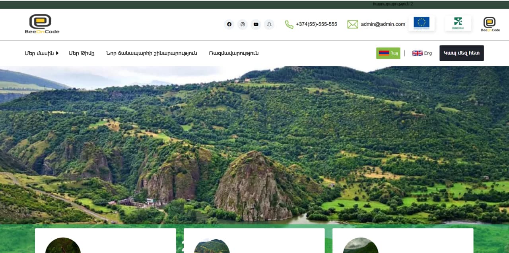Screen dimensions: 509x253
Task: Open the Մեր մասին menu item
Action: (x=39, y=53)
